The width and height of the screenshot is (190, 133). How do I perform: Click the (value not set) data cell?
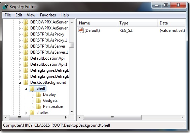(172, 30)
